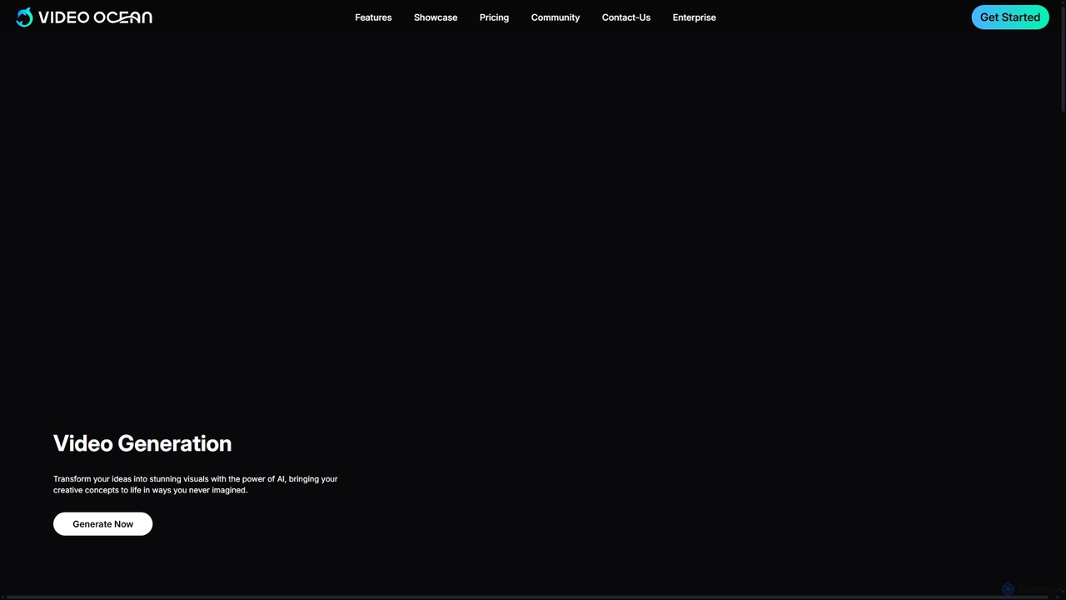1066x600 pixels.
Task: Click the Video Ocean logo
Action: point(84,17)
